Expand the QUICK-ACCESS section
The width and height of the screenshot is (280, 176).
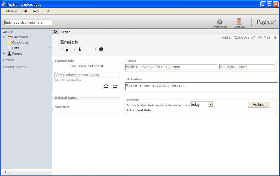coord(4,67)
